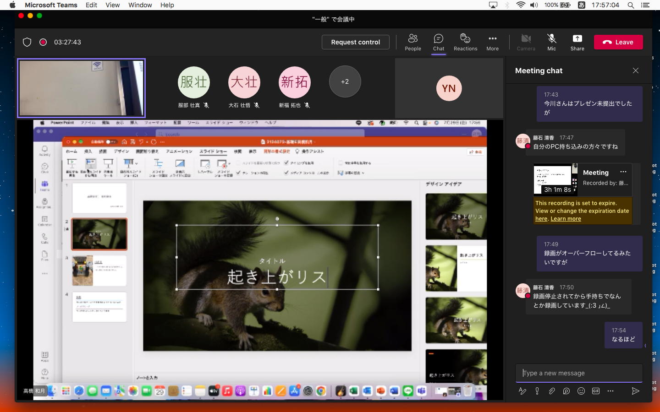
Task: Click the Format text pen icon
Action: [522, 391]
